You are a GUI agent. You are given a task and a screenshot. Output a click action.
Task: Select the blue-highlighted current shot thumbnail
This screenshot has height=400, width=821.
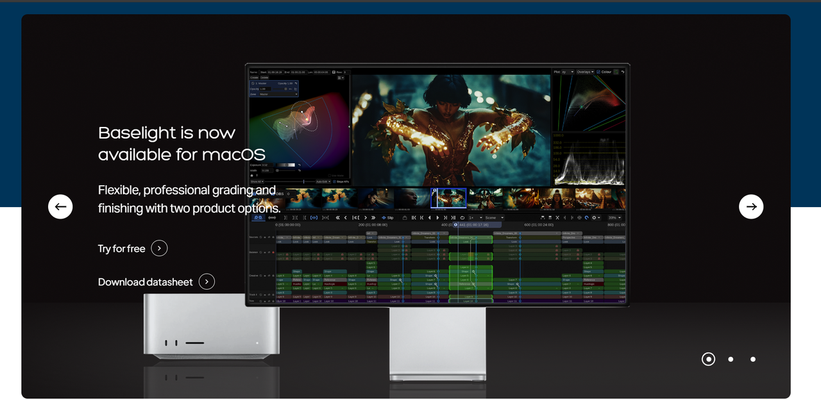(x=448, y=198)
